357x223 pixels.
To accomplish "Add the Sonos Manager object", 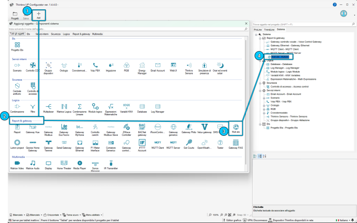I will click(x=95, y=166).
